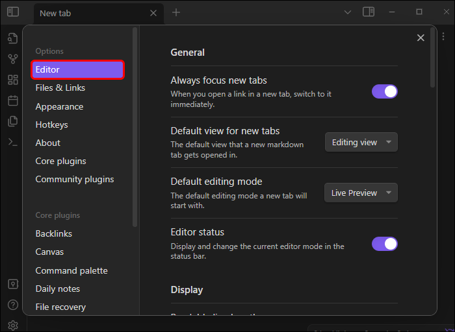Toggle the left sidebar icon
Viewport: 455px width, 332px height.
[x=13, y=12]
